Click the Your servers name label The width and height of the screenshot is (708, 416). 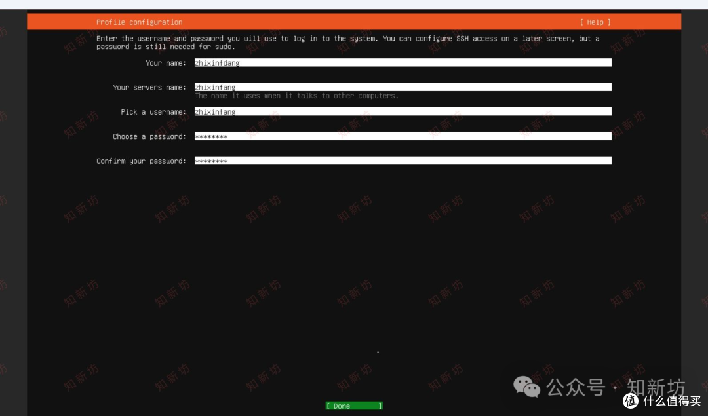tap(149, 87)
